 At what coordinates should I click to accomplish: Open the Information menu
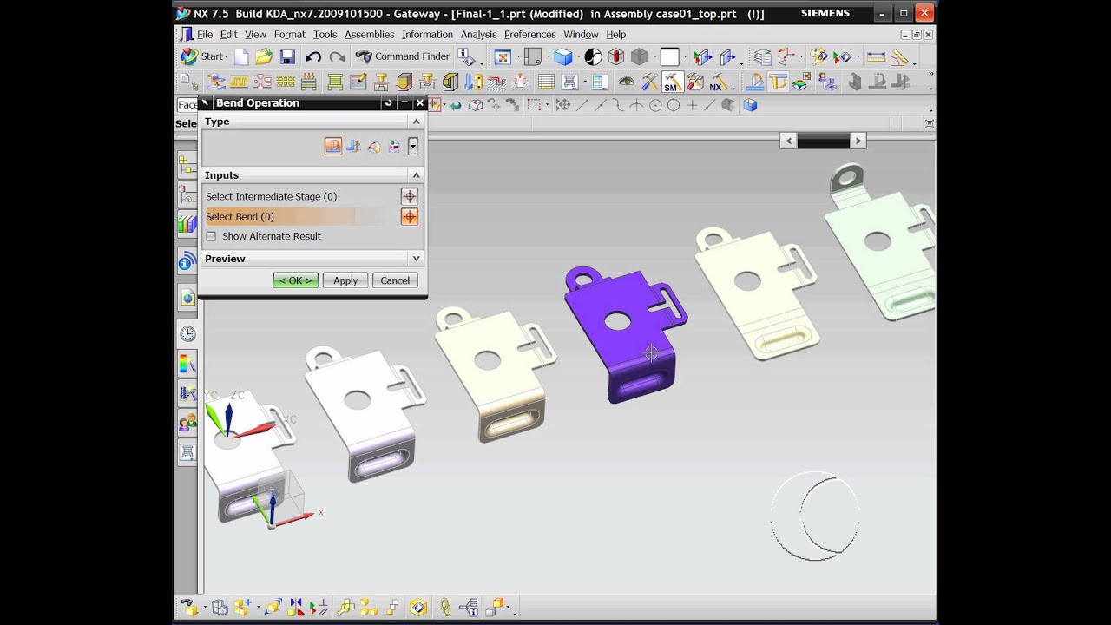click(x=427, y=35)
